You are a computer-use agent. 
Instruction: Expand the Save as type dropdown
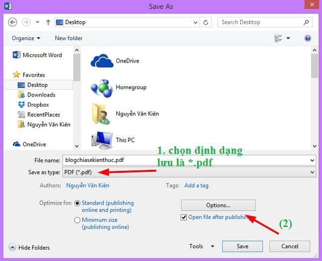[x=312, y=172]
